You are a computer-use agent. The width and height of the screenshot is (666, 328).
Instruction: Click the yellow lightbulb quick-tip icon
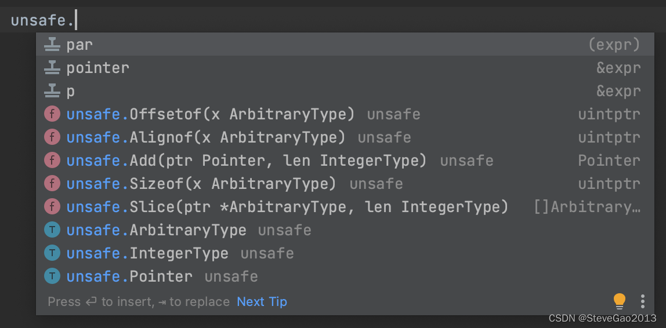pos(620,301)
